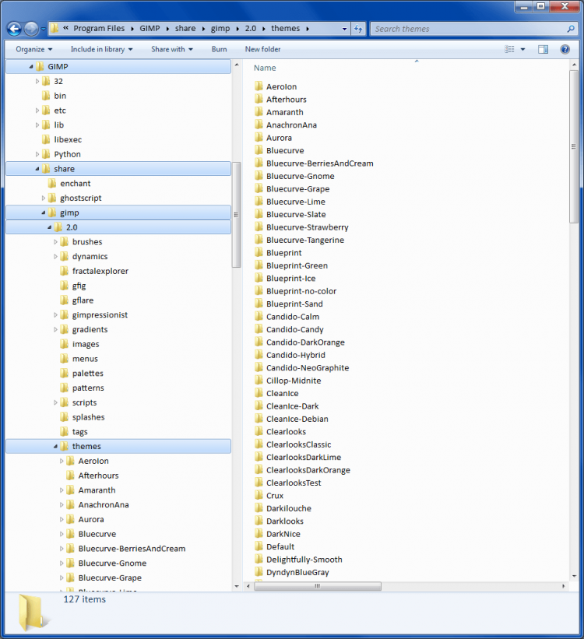Select the Blueprint-Ice folder icon in file list
The image size is (584, 639).
click(x=259, y=278)
